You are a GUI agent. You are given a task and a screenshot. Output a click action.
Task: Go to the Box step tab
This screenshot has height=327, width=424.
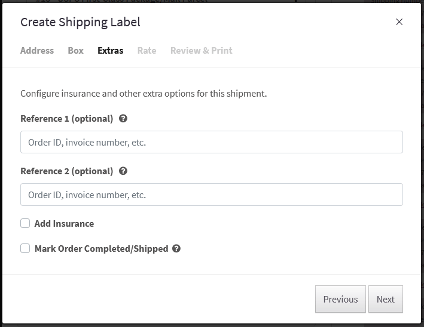coord(76,51)
